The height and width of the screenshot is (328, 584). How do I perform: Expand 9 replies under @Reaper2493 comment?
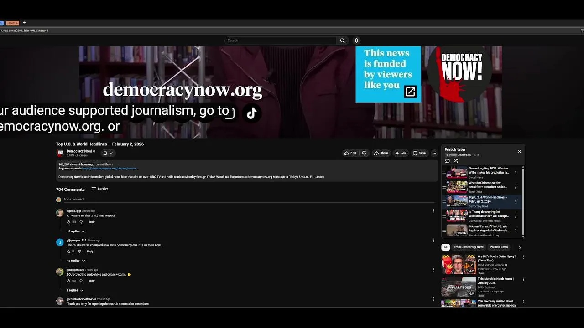(75, 290)
